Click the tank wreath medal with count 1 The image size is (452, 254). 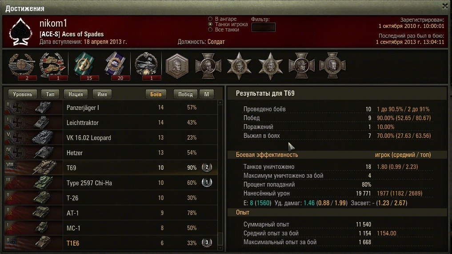147,66
